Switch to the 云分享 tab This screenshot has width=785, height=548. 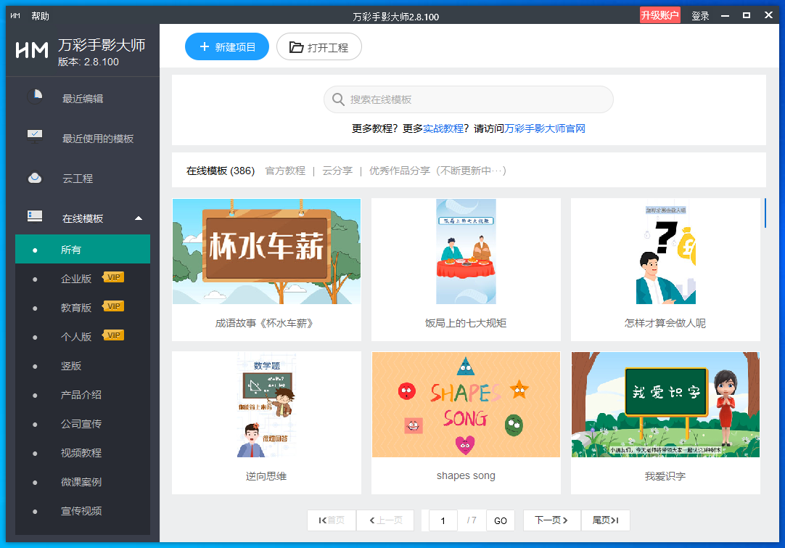pos(337,171)
